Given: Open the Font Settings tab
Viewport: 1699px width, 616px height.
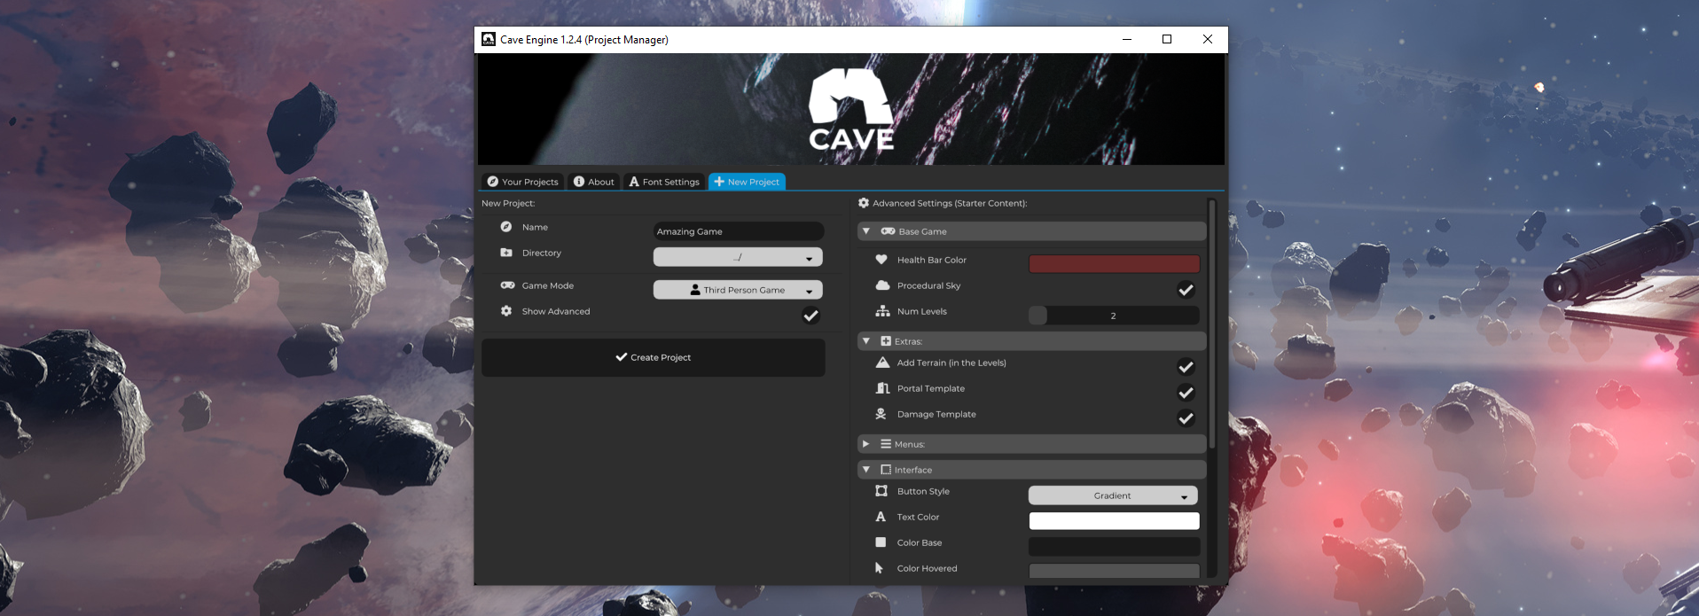Looking at the screenshot, I should click(x=664, y=182).
